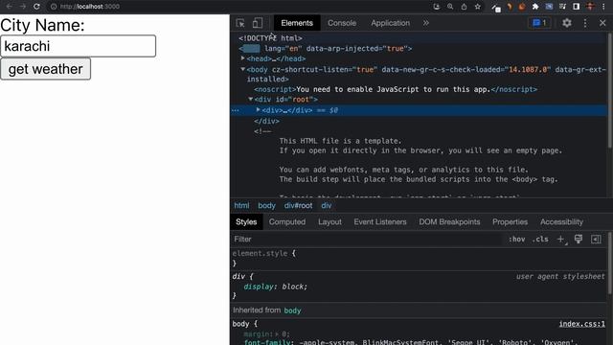Open the Layout pane tab
613x345 pixels.
tap(329, 221)
